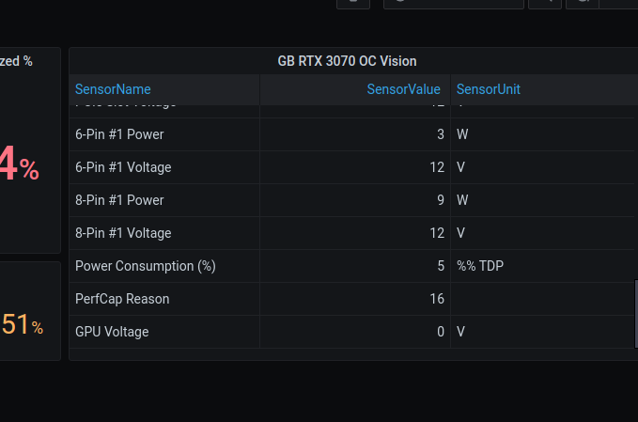Click the GPU Voltage row
638x422 pixels.
click(x=352, y=332)
